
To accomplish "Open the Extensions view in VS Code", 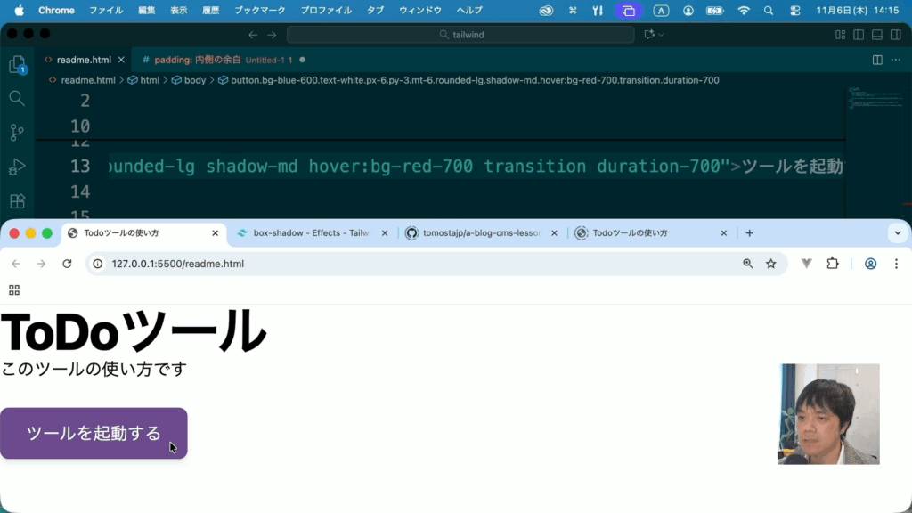I will [16, 201].
